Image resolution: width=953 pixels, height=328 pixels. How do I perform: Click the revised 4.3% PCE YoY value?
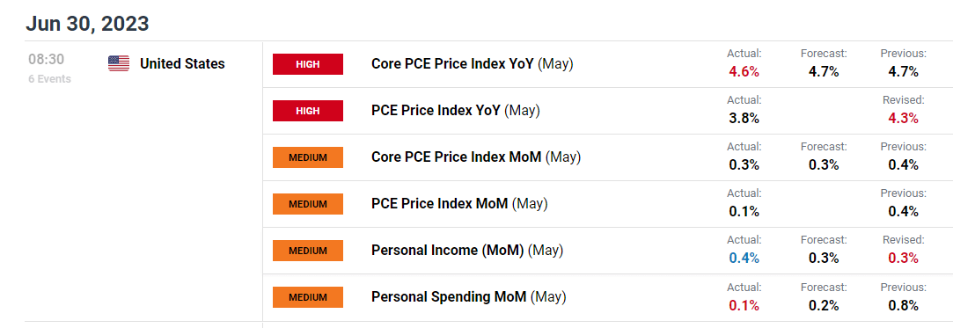[903, 119]
